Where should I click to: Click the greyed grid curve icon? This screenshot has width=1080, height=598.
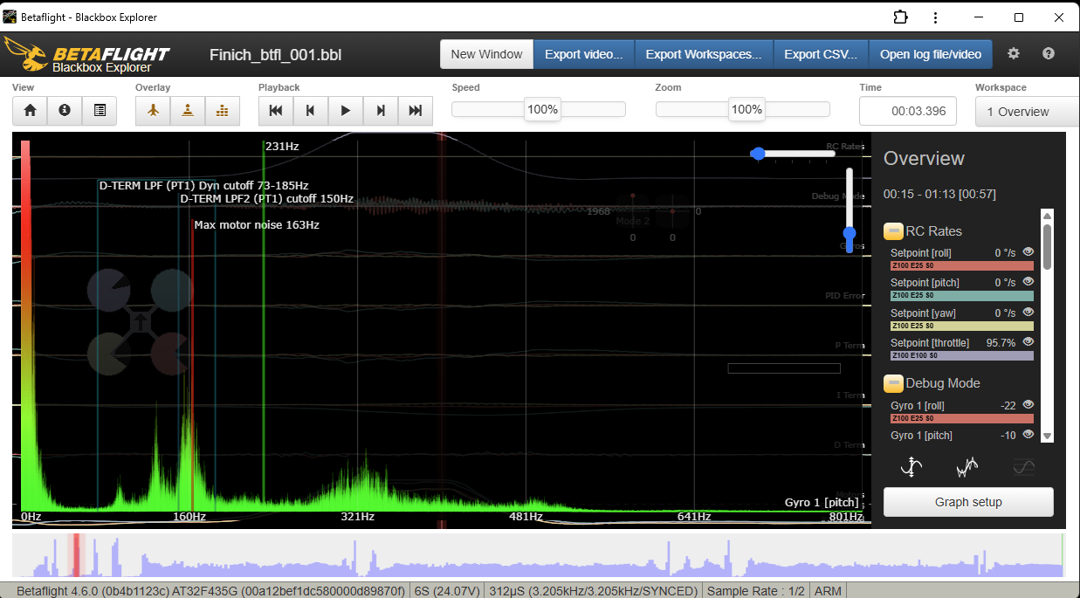tap(1023, 468)
